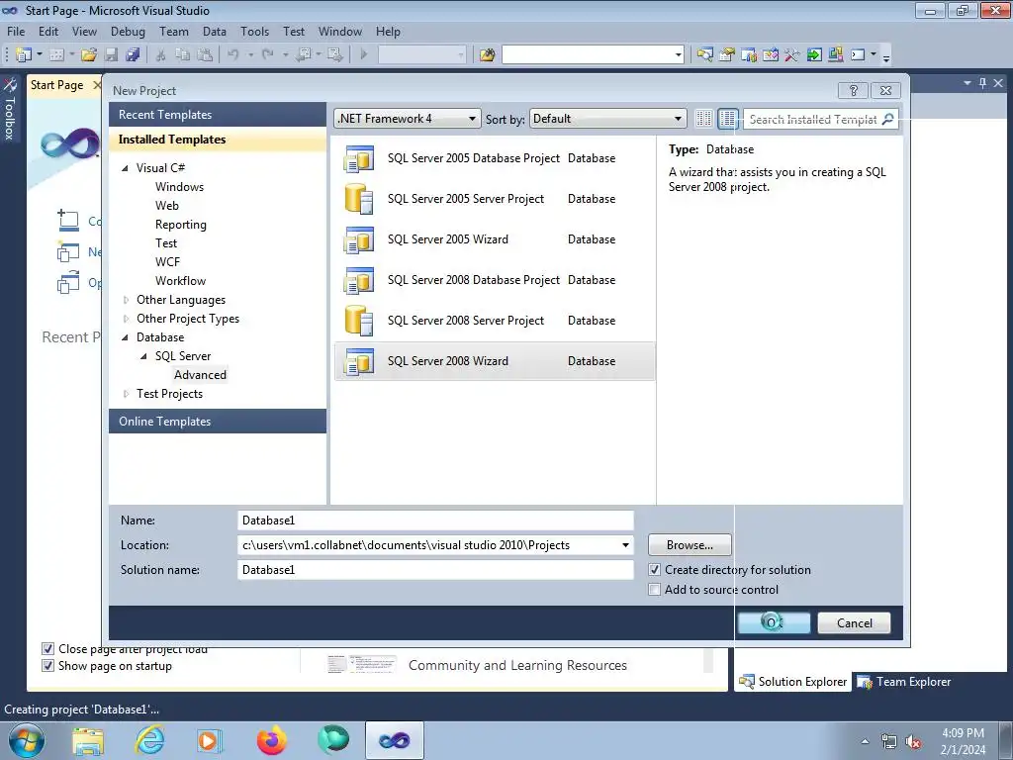Screen dimensions: 1013x760
Task: Click the Save All toolbar icon
Action: click(x=134, y=55)
